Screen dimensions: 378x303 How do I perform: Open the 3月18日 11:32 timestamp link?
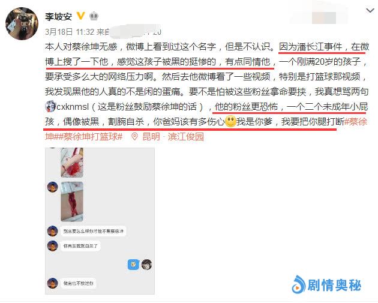pos(70,32)
